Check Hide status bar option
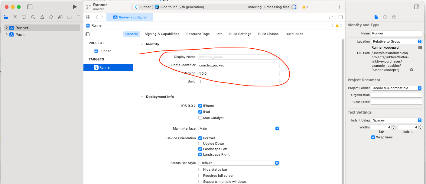 point(200,169)
